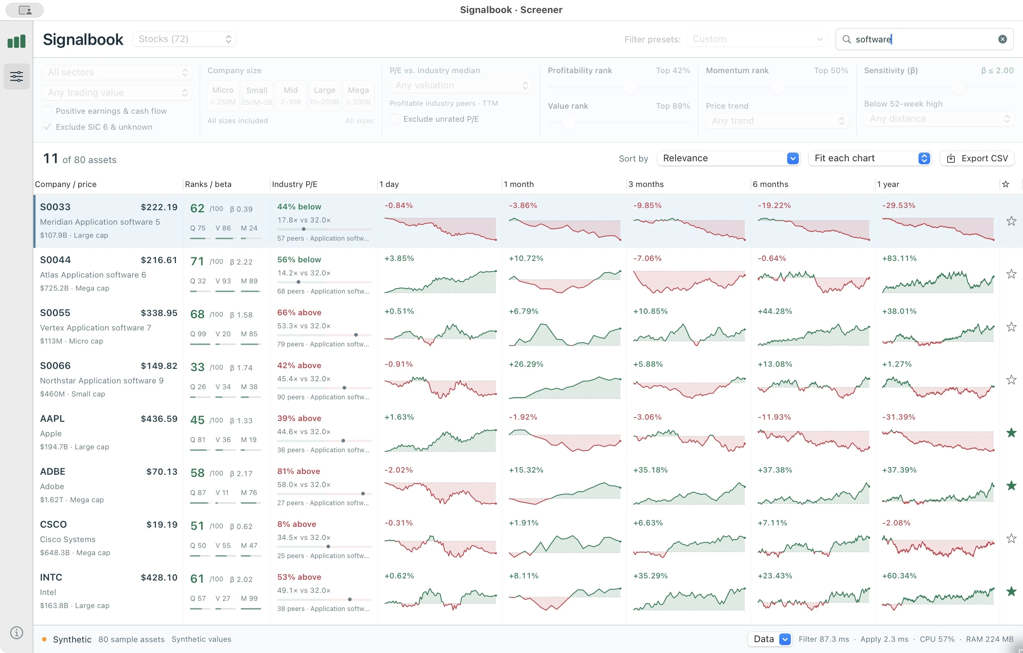Clear the software search text
1023x653 pixels.
click(1002, 39)
